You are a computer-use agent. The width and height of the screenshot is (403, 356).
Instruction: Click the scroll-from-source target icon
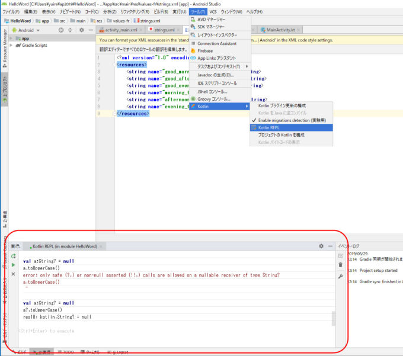click(x=61, y=30)
